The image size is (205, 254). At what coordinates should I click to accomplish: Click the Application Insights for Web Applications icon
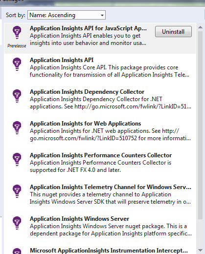(17, 128)
